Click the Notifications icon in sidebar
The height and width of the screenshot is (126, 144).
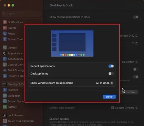click(x=5, y=22)
